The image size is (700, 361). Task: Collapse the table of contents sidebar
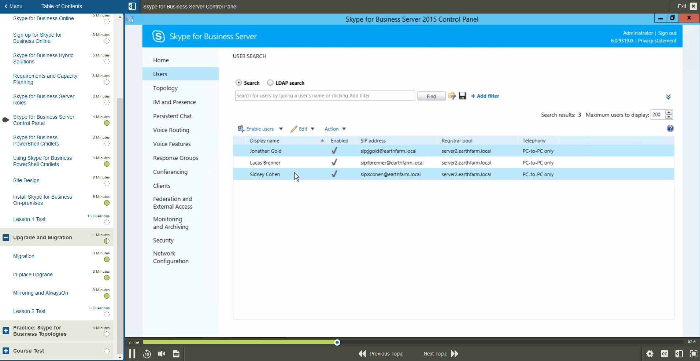point(132,6)
